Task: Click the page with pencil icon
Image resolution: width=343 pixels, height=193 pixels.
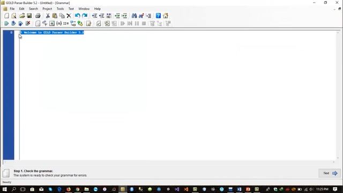Action: (88, 24)
